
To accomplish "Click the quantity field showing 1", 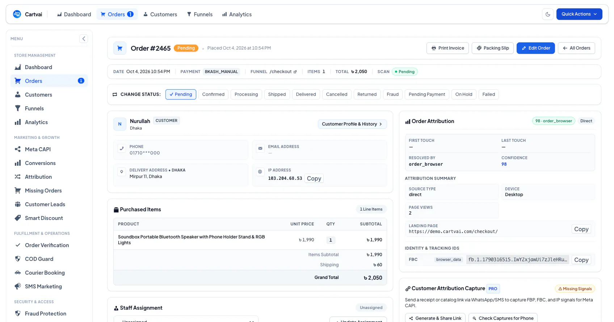I will coord(331,240).
